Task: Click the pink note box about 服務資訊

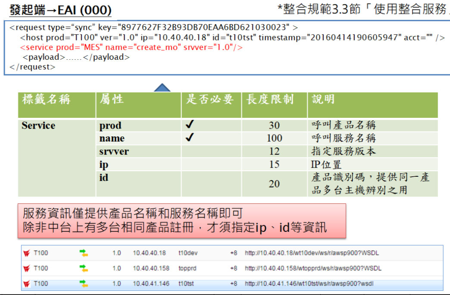Action: pyautogui.click(x=181, y=221)
